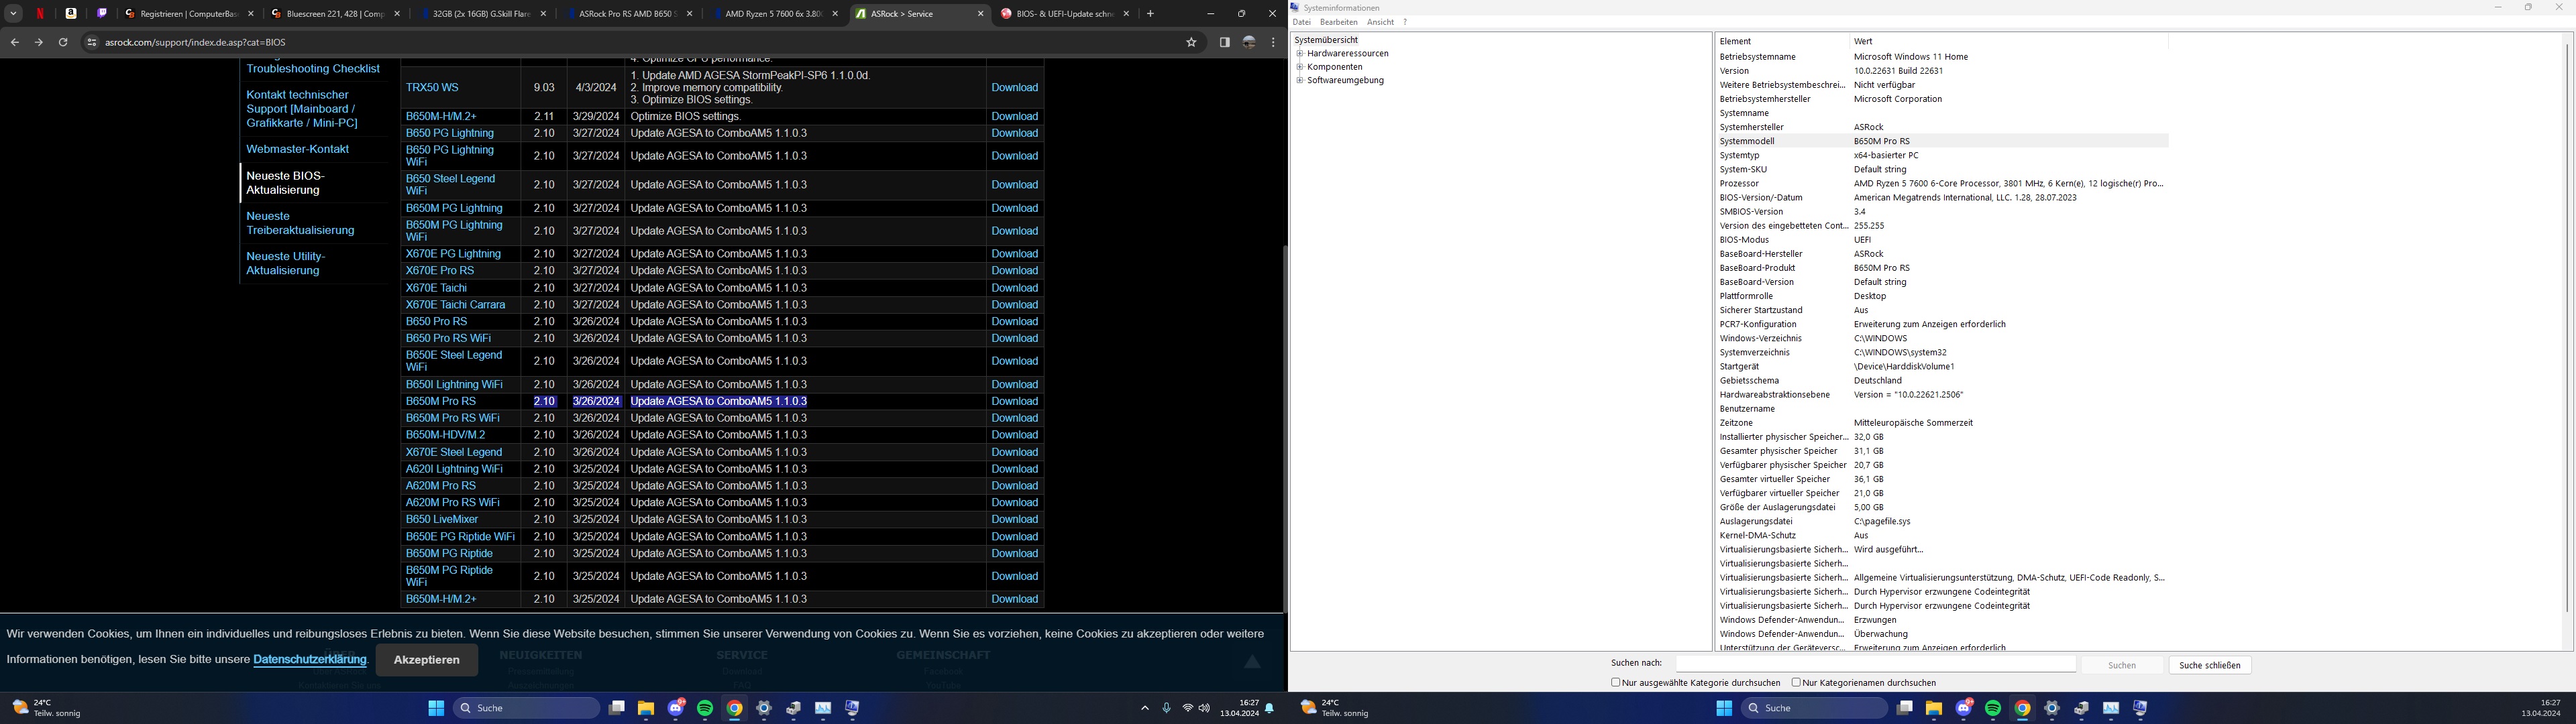Bookmark this page with star icon

click(x=1191, y=42)
